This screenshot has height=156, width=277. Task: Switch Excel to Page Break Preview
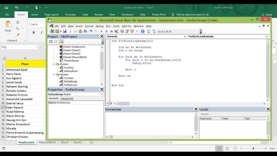point(235,148)
